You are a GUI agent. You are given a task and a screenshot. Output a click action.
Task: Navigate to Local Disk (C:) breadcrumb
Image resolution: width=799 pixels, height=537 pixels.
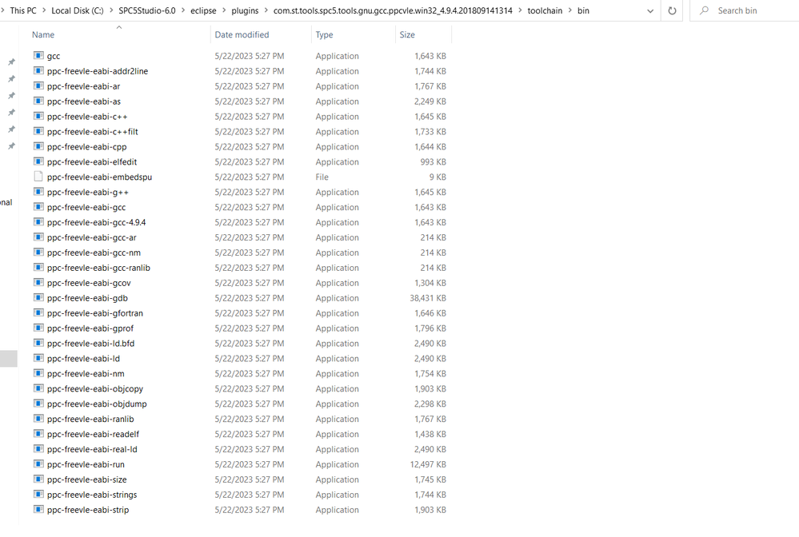coord(78,10)
